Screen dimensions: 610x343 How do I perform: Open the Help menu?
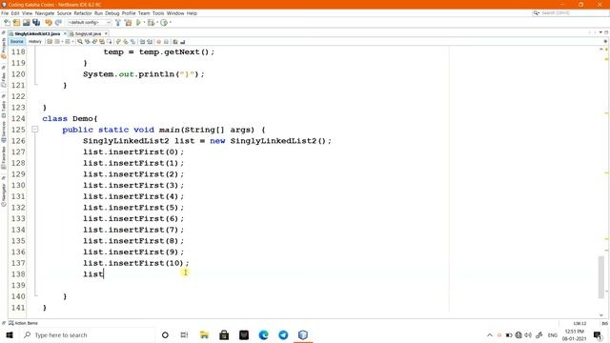[x=192, y=13]
